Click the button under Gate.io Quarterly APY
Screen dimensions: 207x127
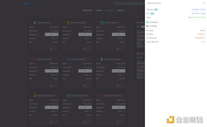54,85
